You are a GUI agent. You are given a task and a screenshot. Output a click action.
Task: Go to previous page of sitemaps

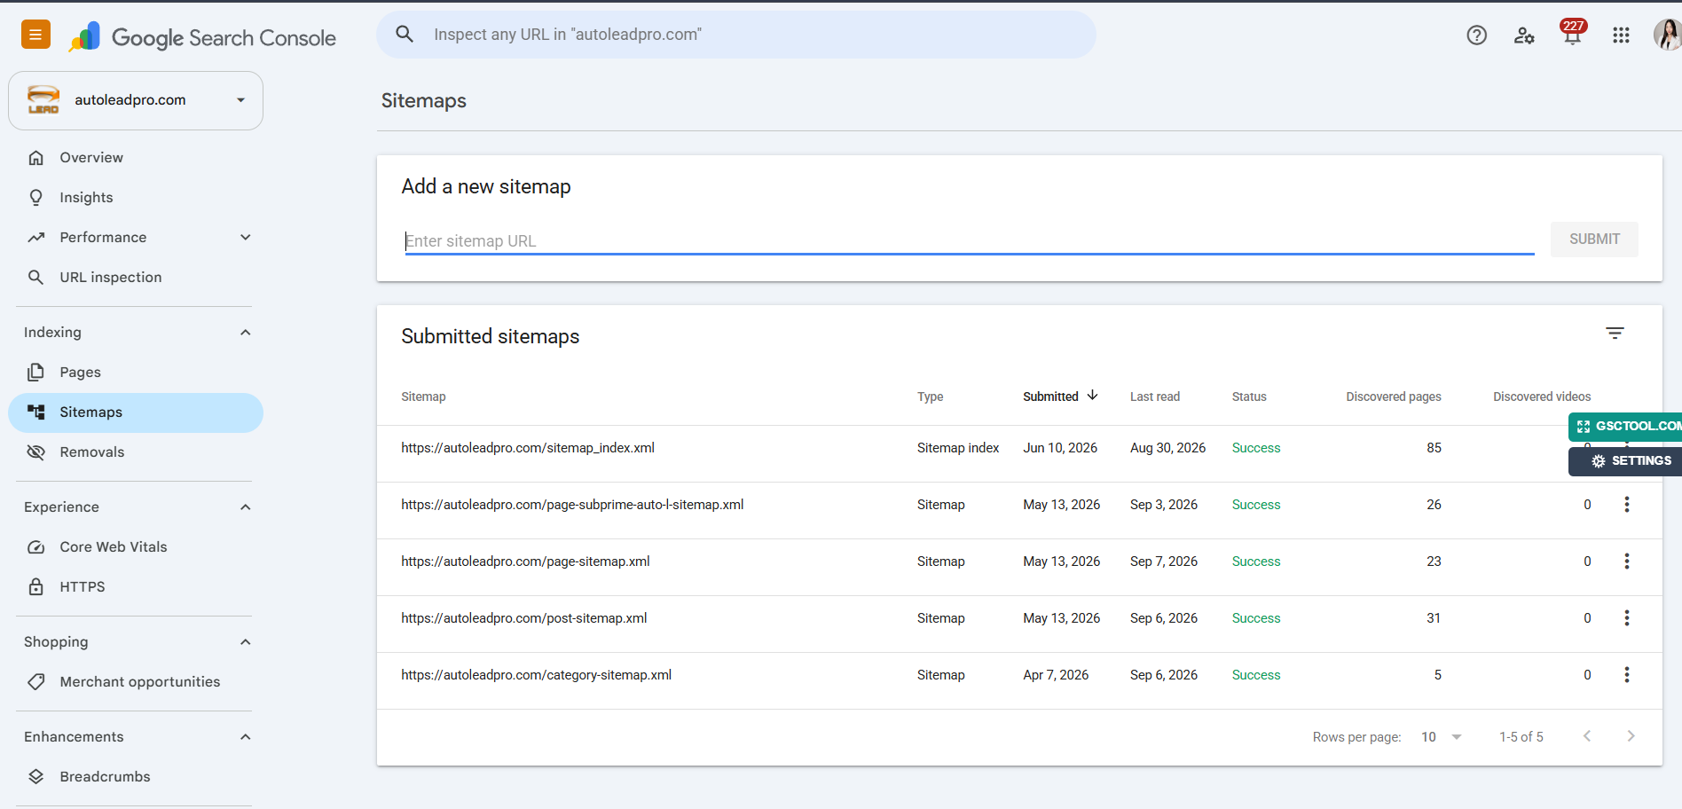coord(1587,736)
